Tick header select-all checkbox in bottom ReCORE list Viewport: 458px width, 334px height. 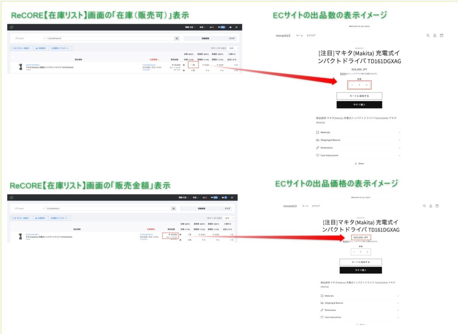[x=13, y=227]
